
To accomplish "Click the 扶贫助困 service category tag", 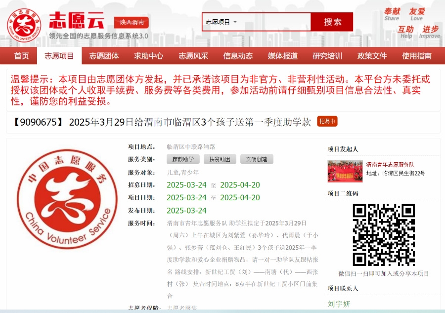I will (x=220, y=159).
